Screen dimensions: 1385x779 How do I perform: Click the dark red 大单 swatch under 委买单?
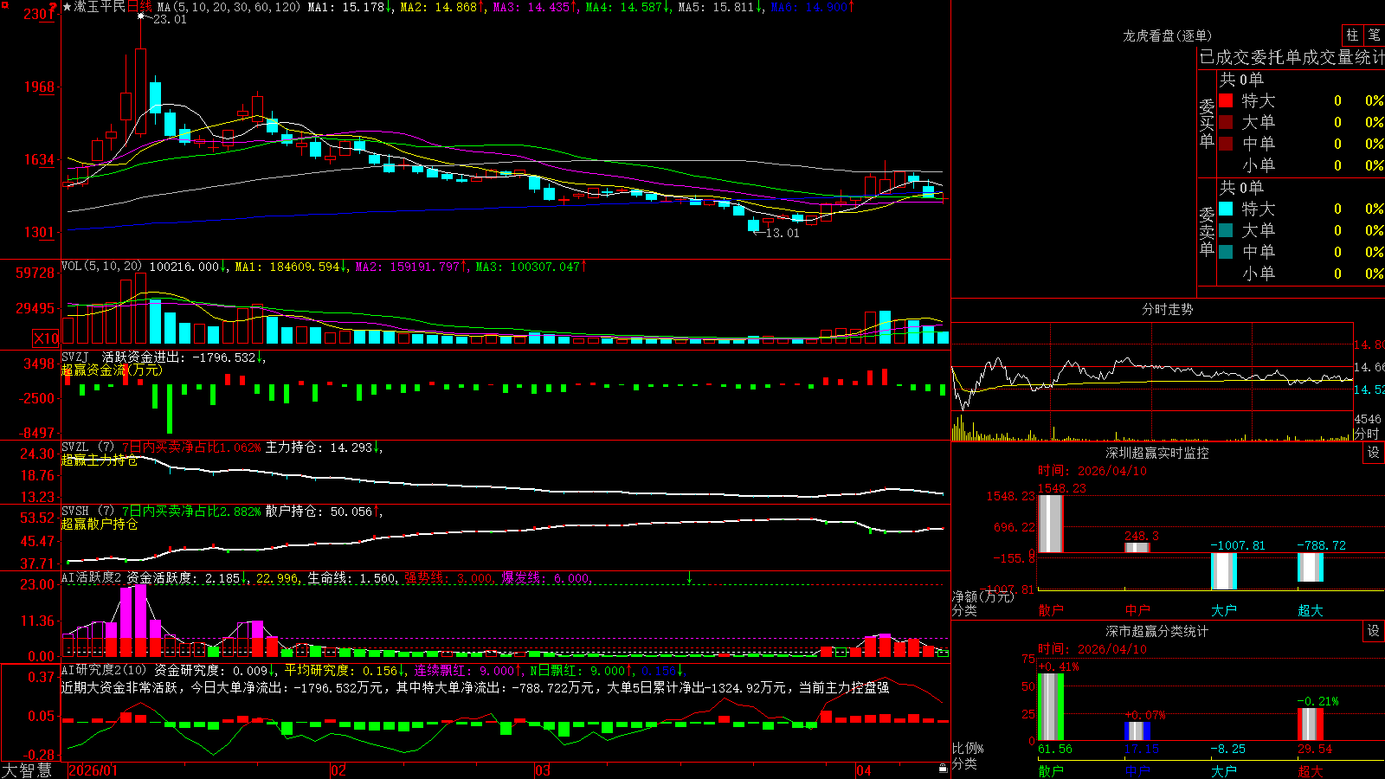click(1226, 122)
